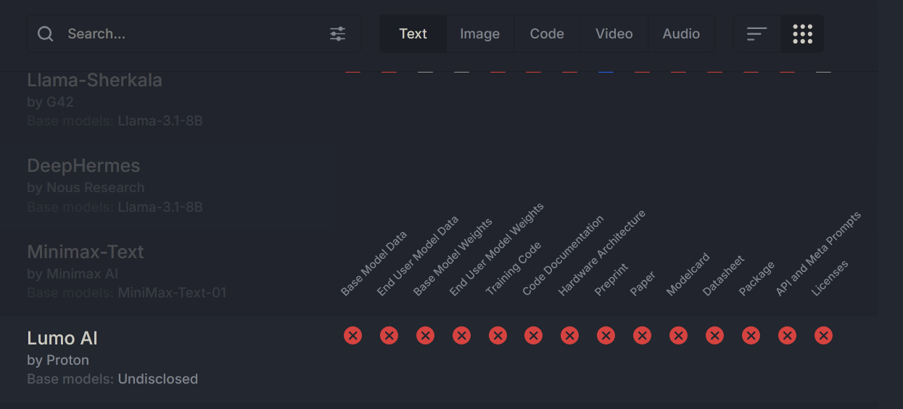This screenshot has width=903, height=409.
Task: Click Lumo AI End User Model Data X
Action: pos(389,335)
